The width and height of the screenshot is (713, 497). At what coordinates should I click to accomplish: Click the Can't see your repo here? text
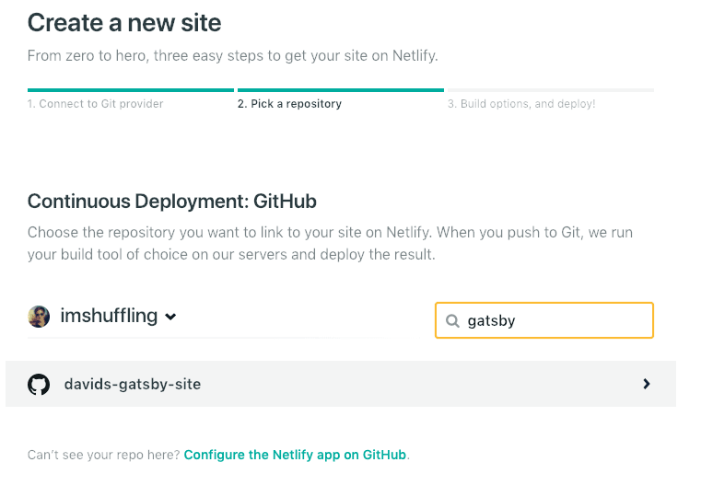(104, 455)
